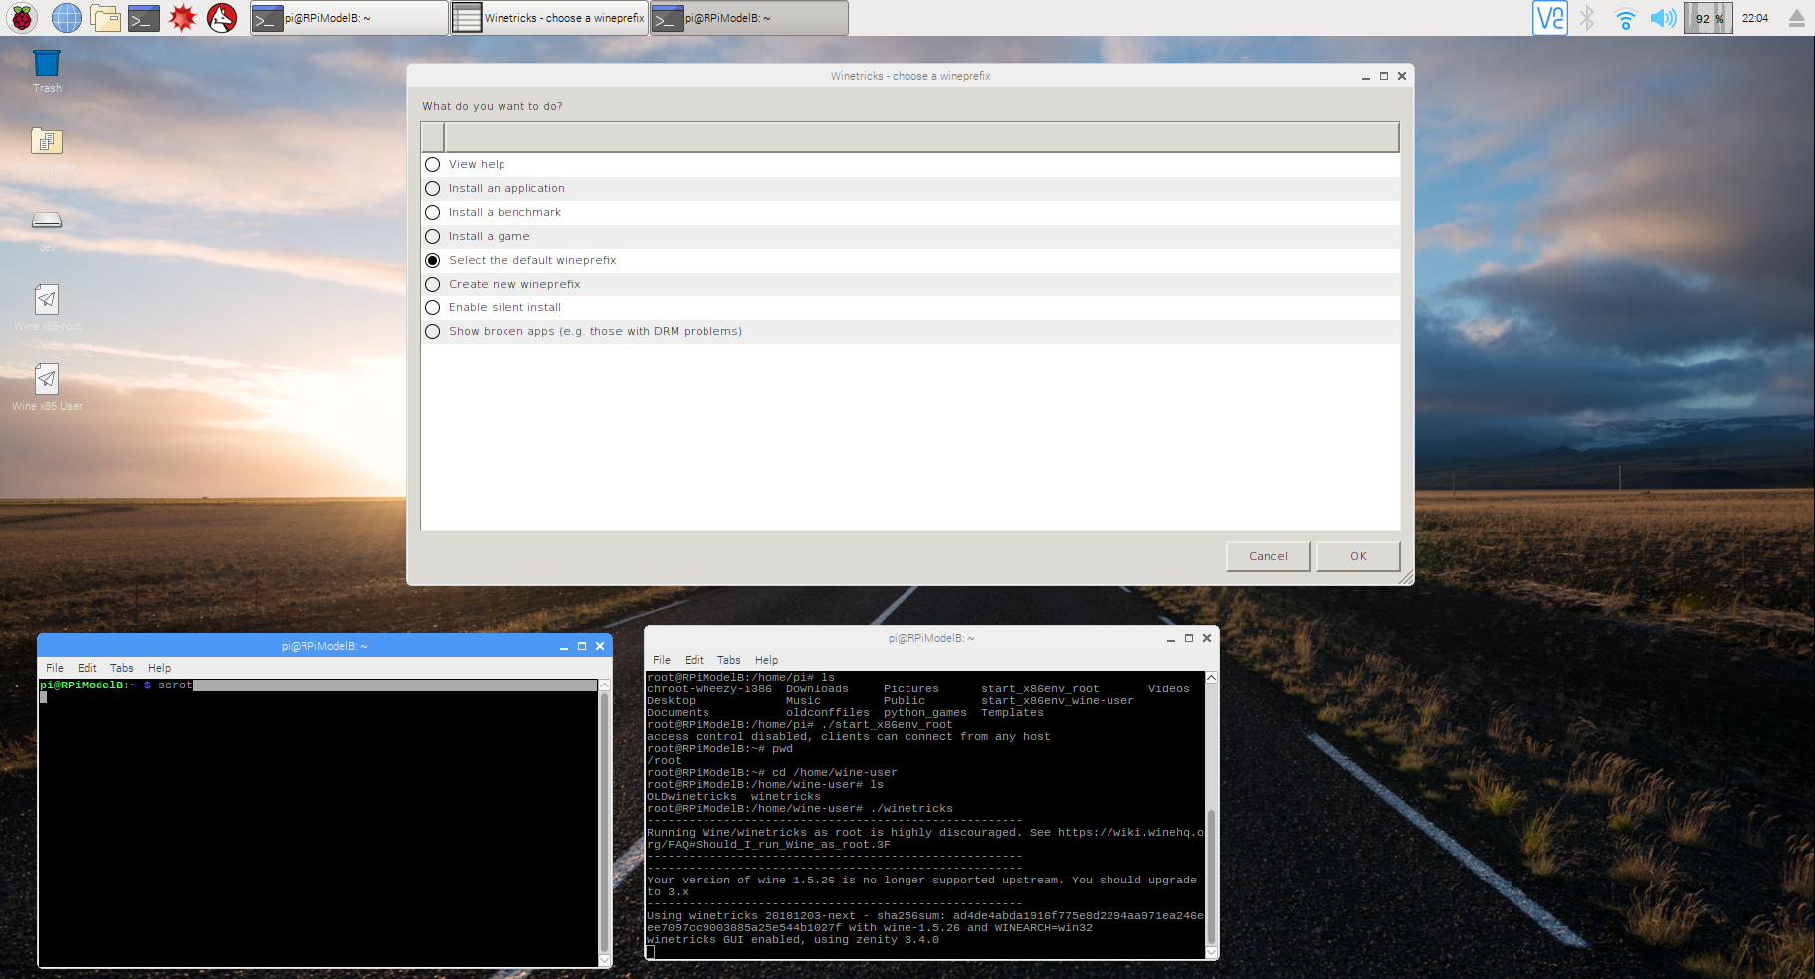Select the drive desktop icon
The height and width of the screenshot is (979, 1815).
click(47, 221)
